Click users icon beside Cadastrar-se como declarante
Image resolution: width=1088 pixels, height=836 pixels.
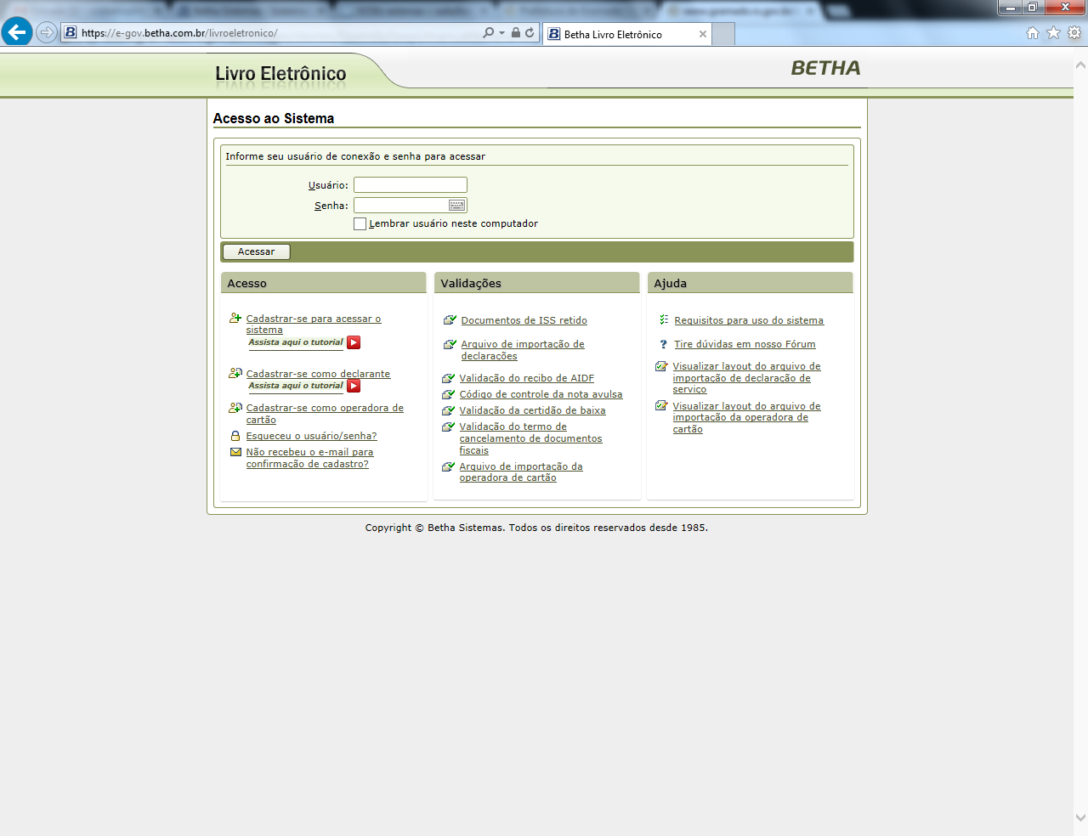coord(235,373)
